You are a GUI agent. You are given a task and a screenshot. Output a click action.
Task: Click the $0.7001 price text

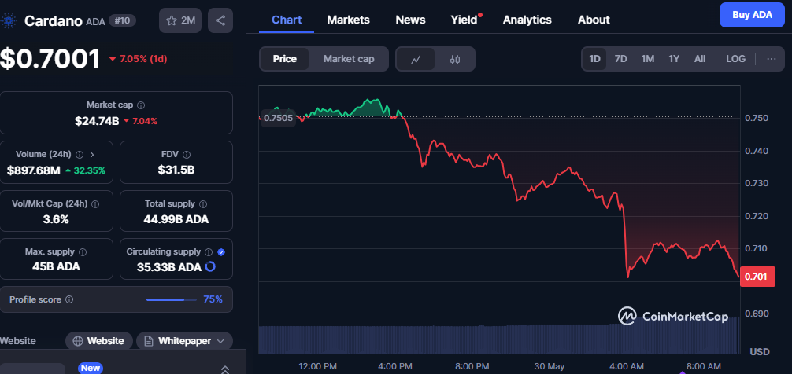(50, 58)
